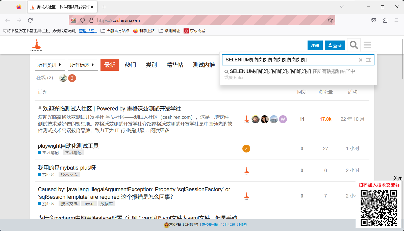Go back to previous page
This screenshot has height=231, width=404.
click(x=8, y=20)
